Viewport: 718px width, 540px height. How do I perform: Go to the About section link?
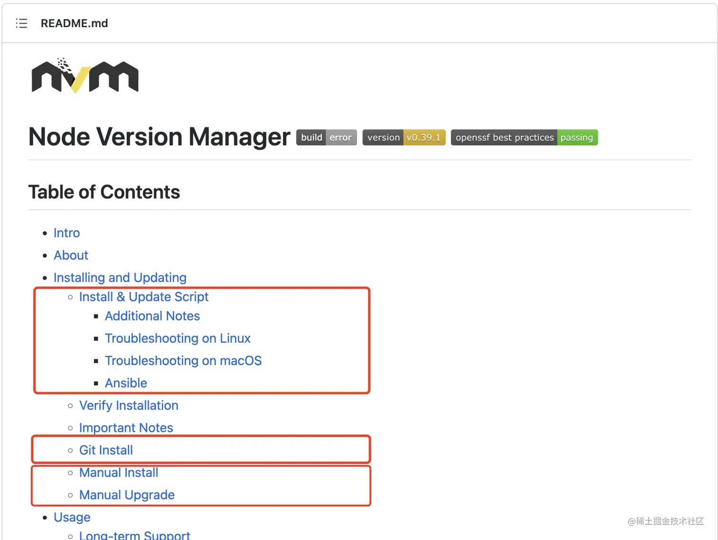point(71,255)
